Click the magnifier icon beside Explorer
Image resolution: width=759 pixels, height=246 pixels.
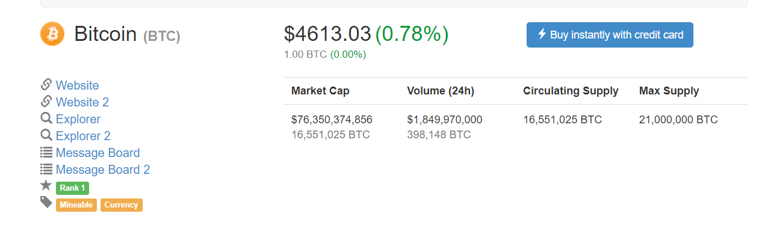46,118
